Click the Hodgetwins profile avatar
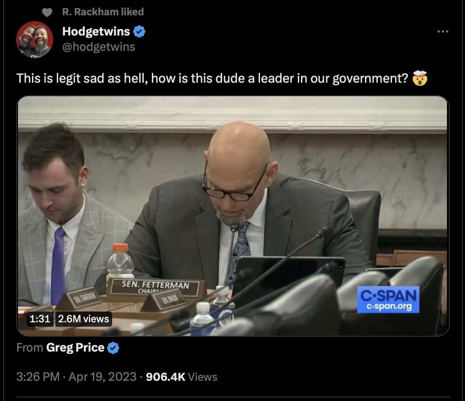The width and height of the screenshot is (465, 401). [x=35, y=40]
